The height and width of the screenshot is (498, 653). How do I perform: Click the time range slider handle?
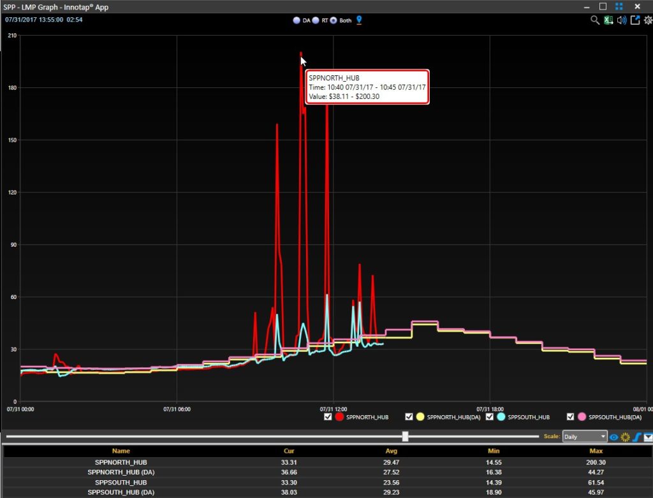click(405, 436)
